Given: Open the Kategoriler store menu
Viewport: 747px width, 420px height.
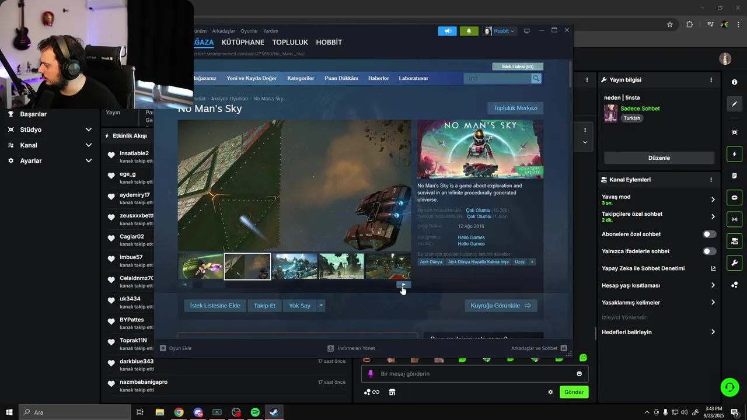Looking at the screenshot, I should pyautogui.click(x=301, y=78).
